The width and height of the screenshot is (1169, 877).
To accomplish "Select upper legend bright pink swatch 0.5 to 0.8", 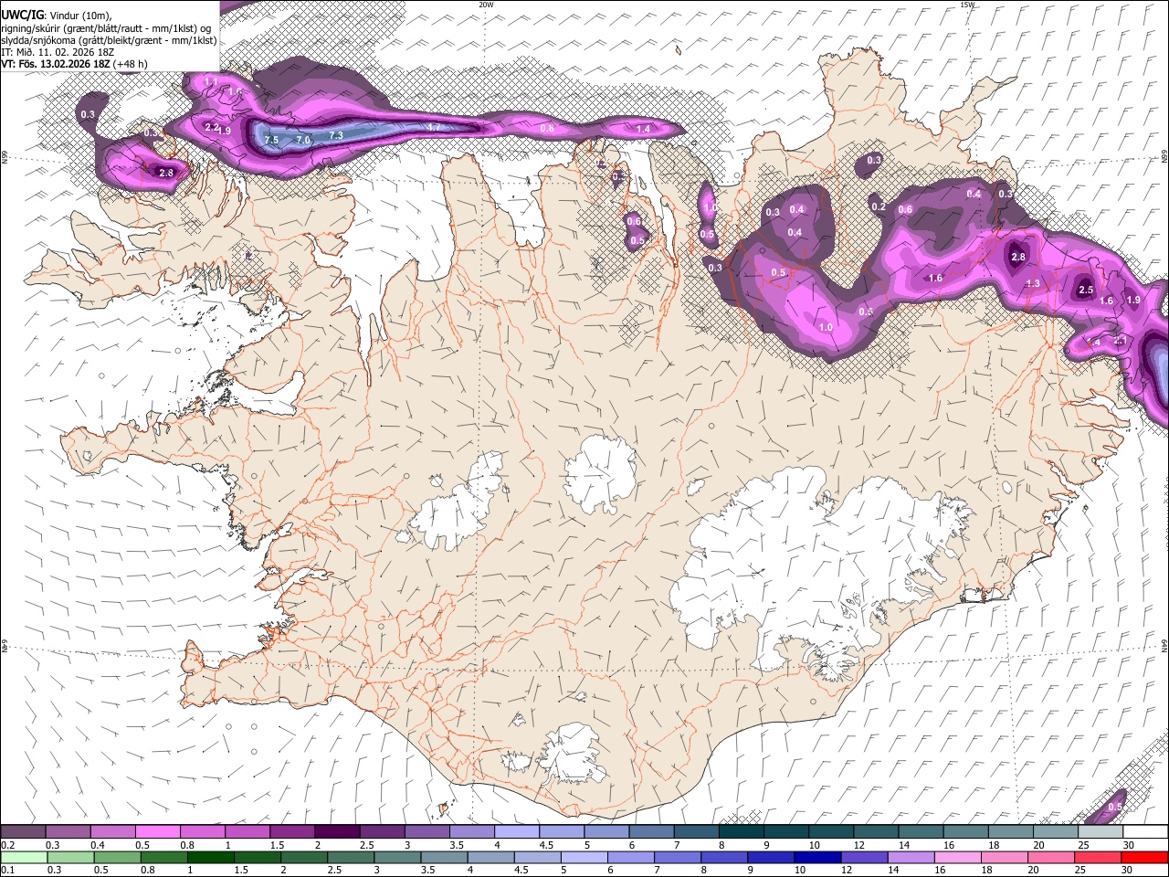I will click(x=157, y=831).
